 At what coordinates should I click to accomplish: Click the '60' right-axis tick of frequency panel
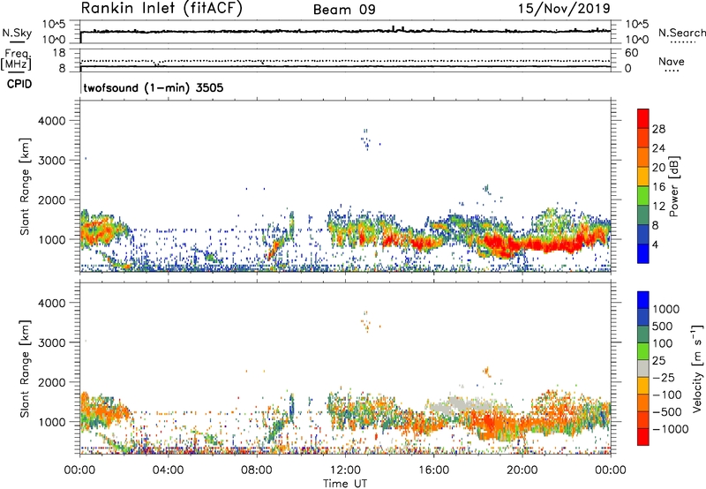(631, 53)
